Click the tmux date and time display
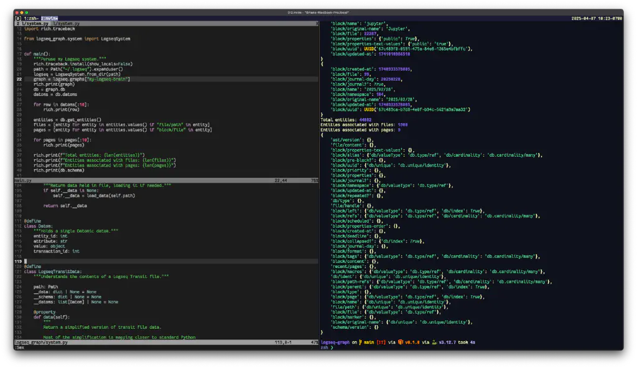This screenshot has height=368, width=637. [x=597, y=19]
